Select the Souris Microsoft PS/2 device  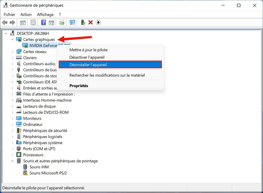click(48, 173)
